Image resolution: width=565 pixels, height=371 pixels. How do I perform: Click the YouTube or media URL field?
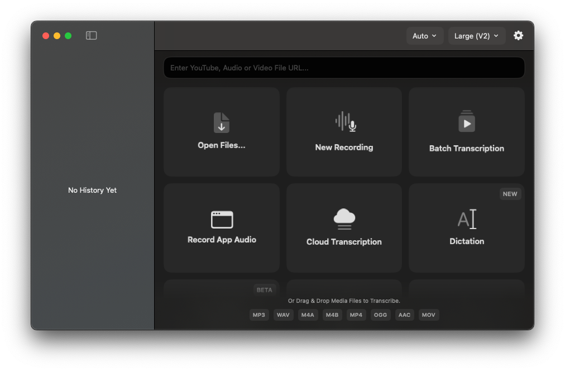[344, 68]
